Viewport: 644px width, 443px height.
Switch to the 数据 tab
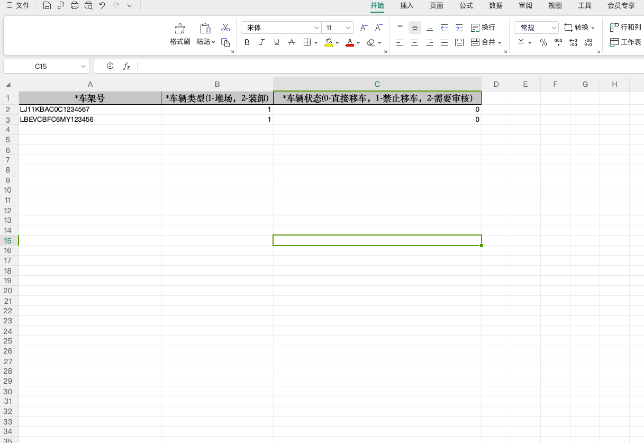pyautogui.click(x=496, y=6)
